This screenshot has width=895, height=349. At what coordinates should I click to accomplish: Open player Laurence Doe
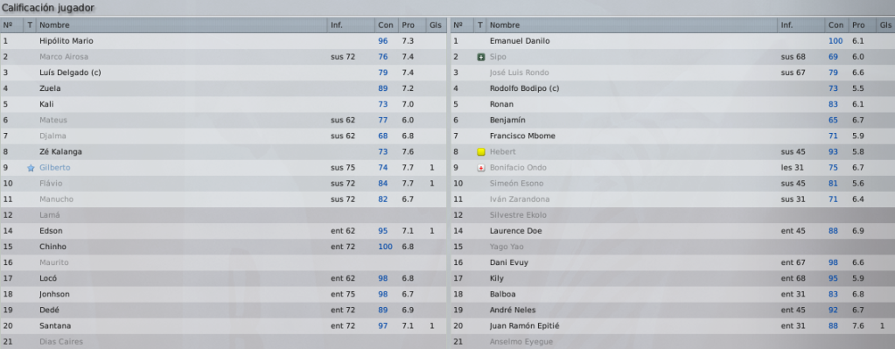516,231
